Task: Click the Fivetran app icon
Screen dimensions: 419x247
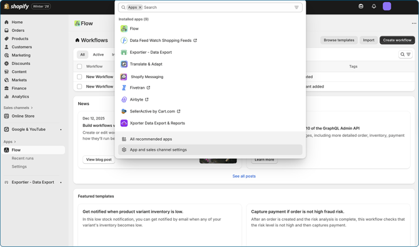Action: (124, 88)
